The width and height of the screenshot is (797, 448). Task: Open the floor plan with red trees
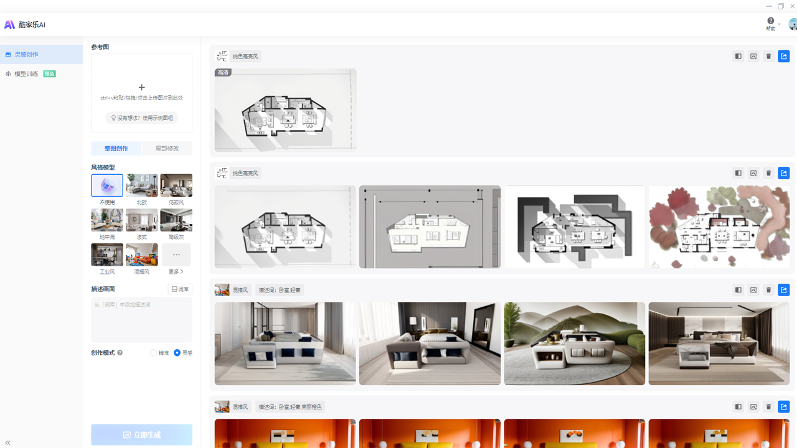click(x=719, y=227)
